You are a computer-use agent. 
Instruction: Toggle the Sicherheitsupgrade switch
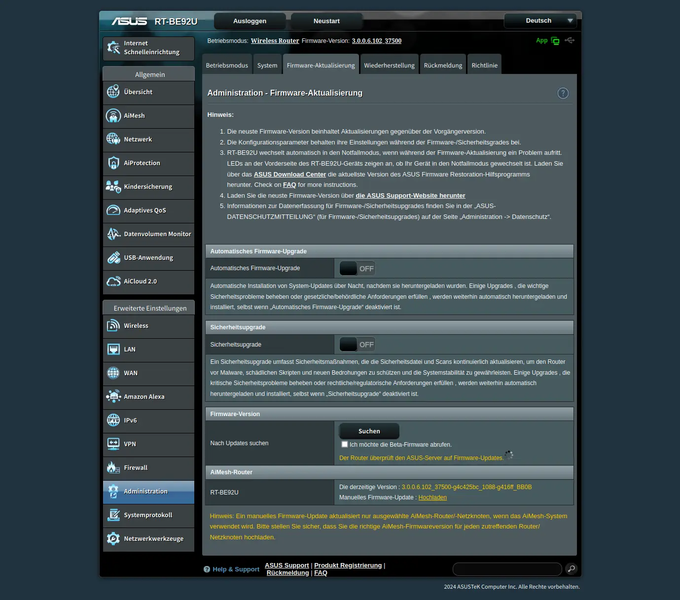click(358, 345)
